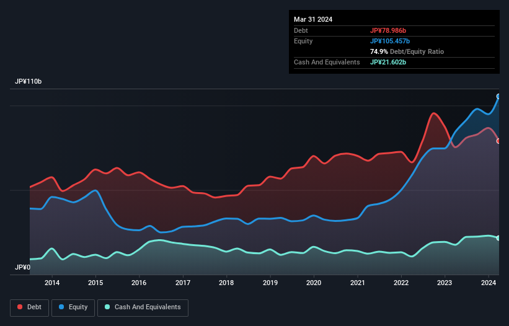This screenshot has height=326, width=509.
Task: Click the JP¥21.602b cash value
Action: 388,62
